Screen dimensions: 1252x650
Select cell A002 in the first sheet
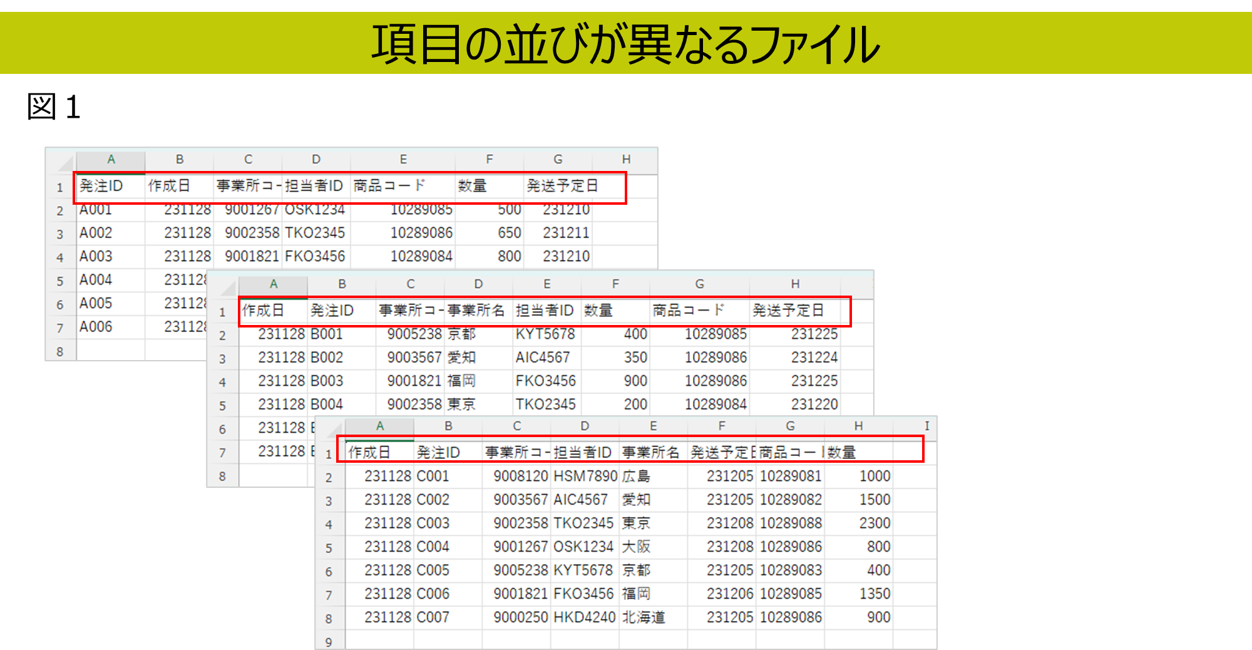pos(96,233)
